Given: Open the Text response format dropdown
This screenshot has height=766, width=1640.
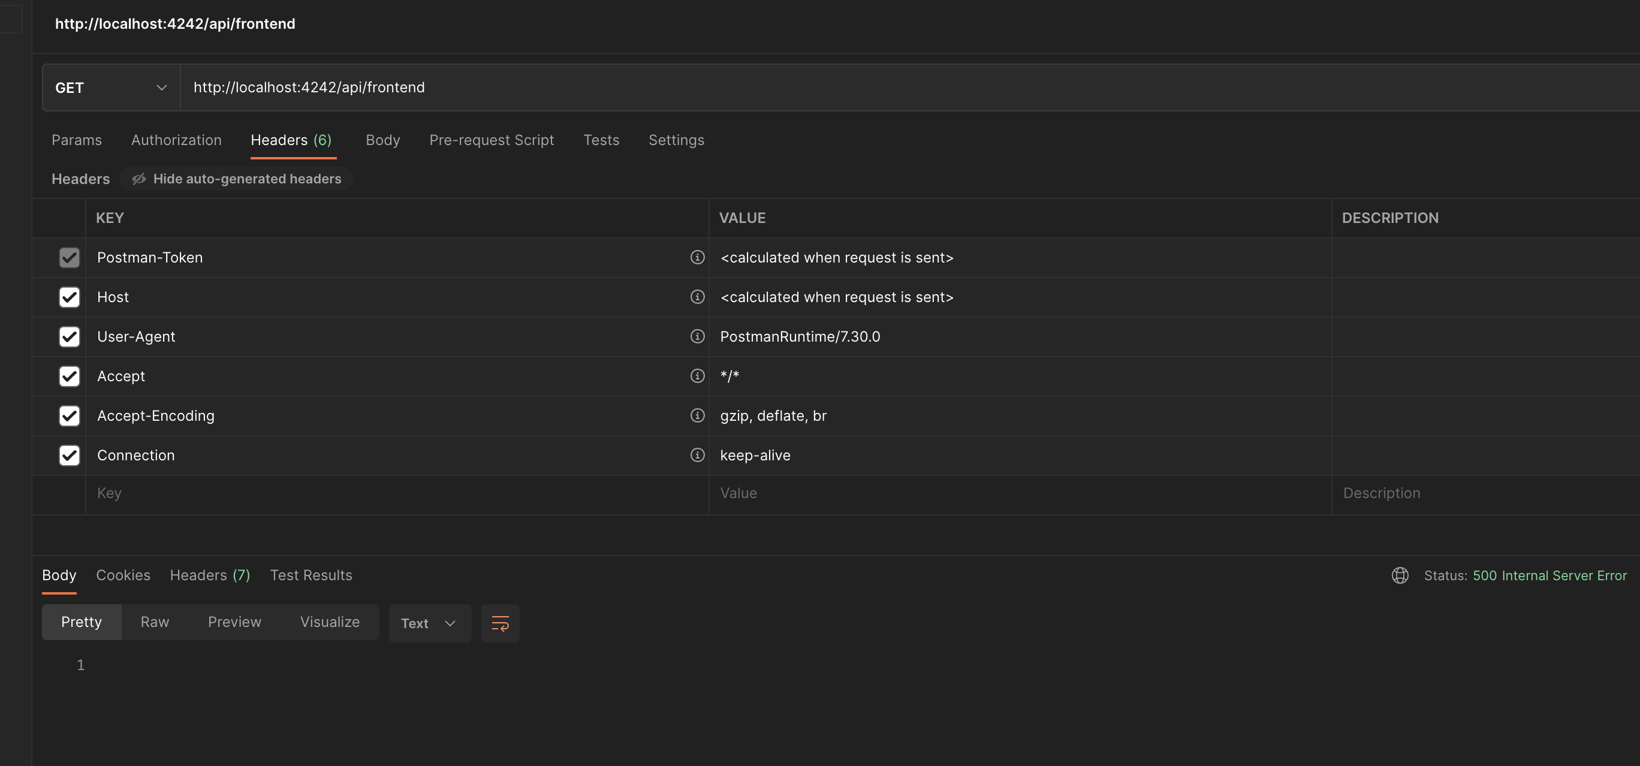Looking at the screenshot, I should click(430, 623).
